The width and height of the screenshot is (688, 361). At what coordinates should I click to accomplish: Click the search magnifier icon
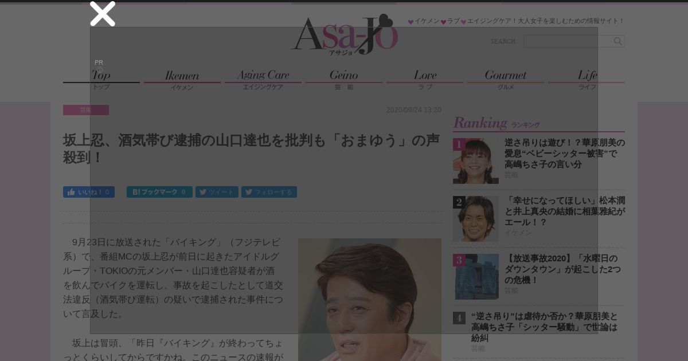617,41
